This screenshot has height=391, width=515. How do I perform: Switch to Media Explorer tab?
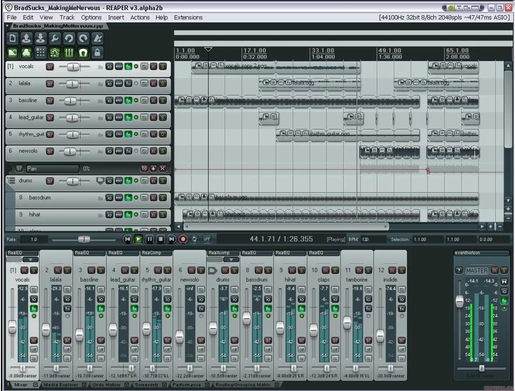click(61, 385)
